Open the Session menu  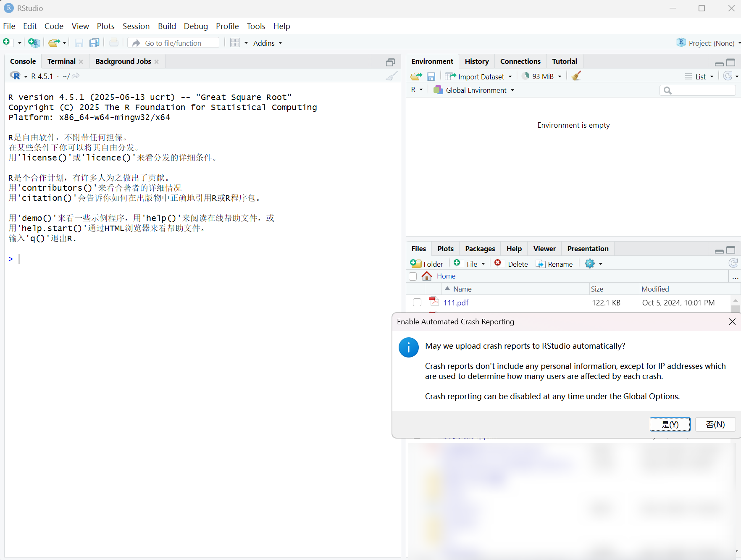point(136,26)
